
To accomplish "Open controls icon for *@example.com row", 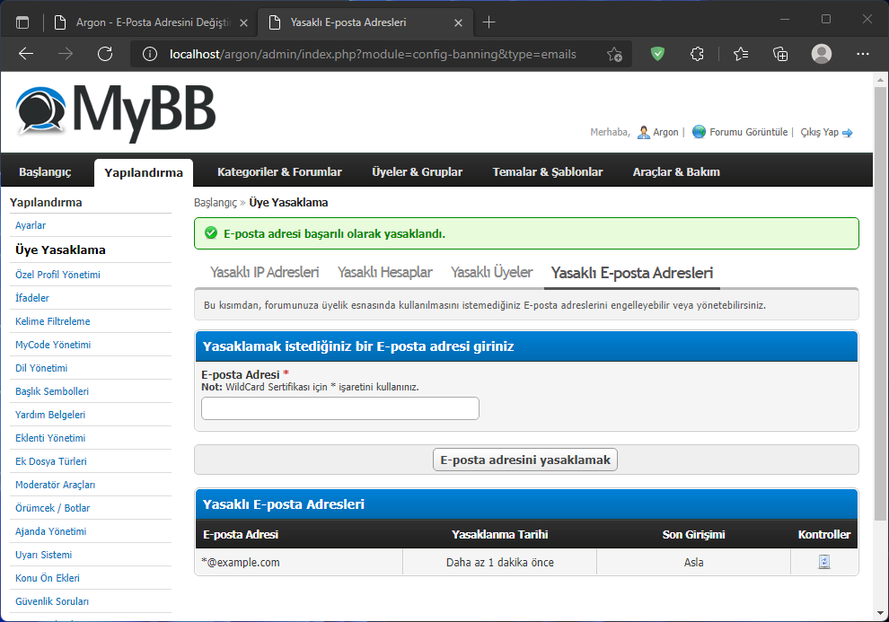I will (x=824, y=562).
